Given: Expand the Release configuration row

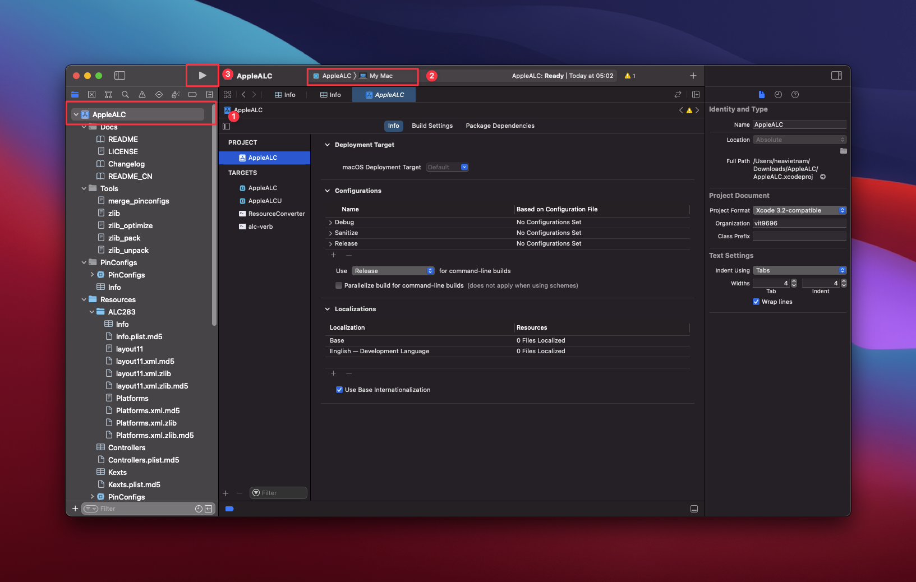Looking at the screenshot, I should pos(330,244).
